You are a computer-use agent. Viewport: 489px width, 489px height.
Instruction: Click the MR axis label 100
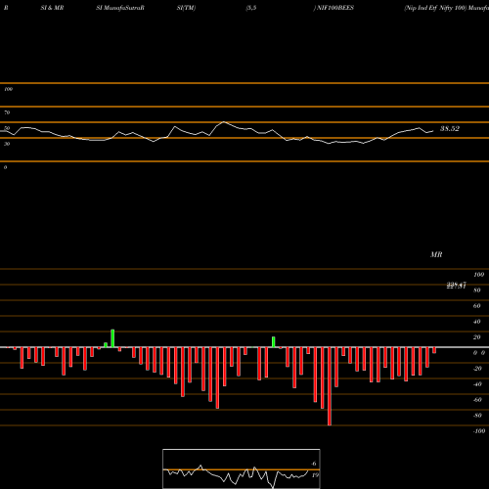pyautogui.click(x=478, y=275)
